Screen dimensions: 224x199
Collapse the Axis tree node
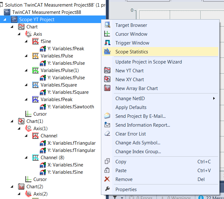pos(19,34)
